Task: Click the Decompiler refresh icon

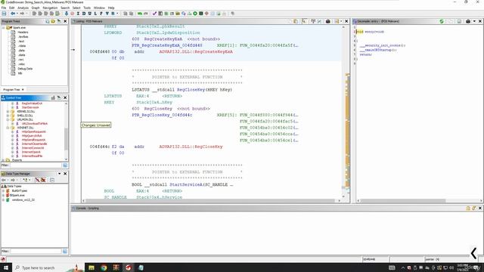Action: coord(442,21)
